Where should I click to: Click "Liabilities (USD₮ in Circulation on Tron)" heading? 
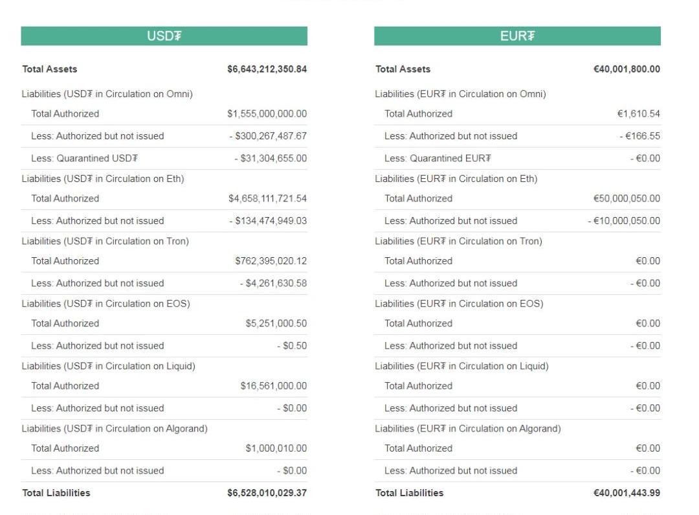point(105,241)
